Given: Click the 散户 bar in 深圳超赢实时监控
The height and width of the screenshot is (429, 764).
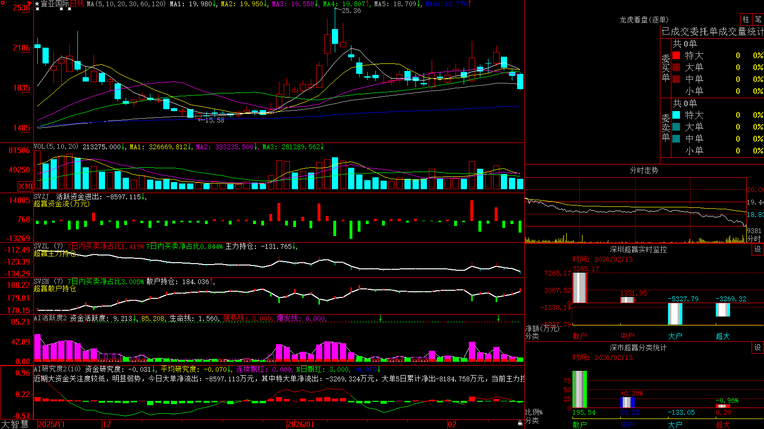Looking at the screenshot, I should 579,287.
